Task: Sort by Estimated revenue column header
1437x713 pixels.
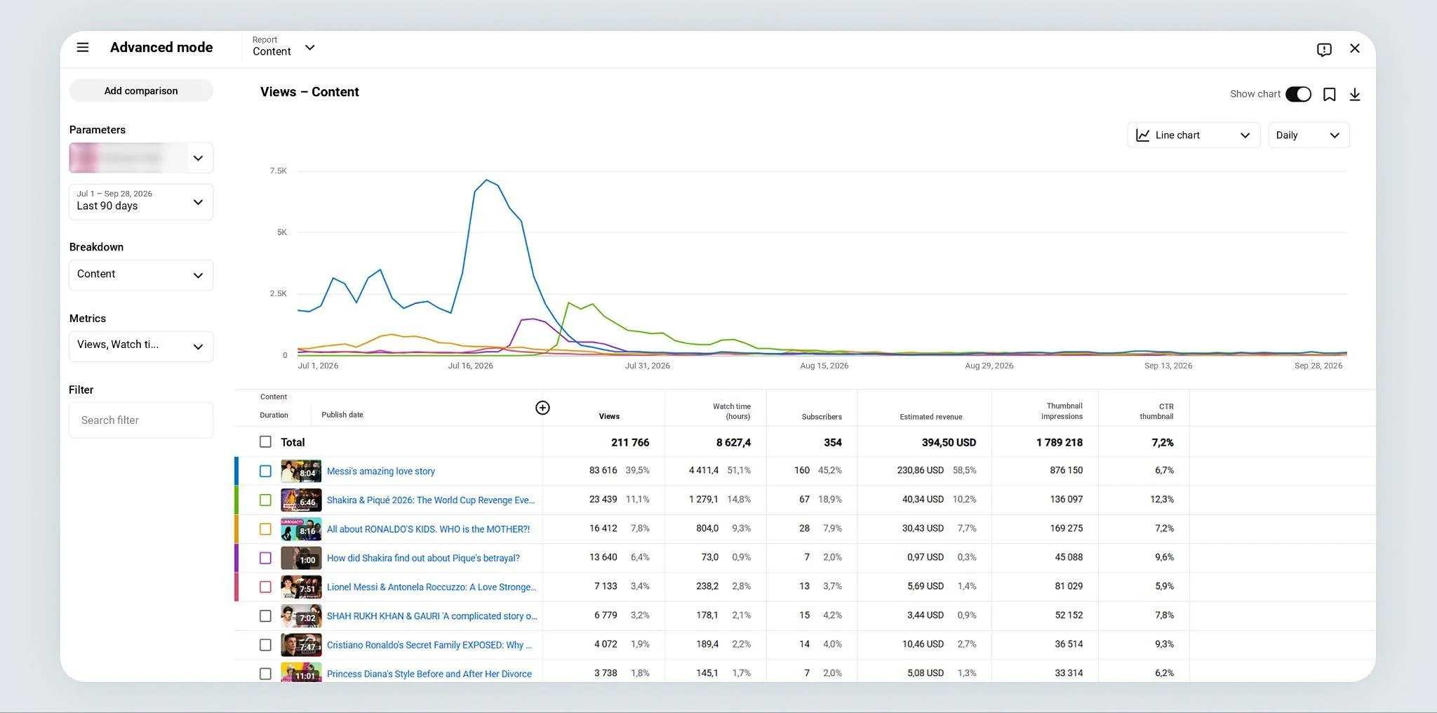Action: coord(931,416)
